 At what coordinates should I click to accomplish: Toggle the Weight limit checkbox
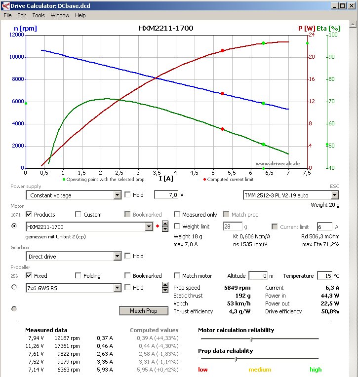click(x=177, y=226)
